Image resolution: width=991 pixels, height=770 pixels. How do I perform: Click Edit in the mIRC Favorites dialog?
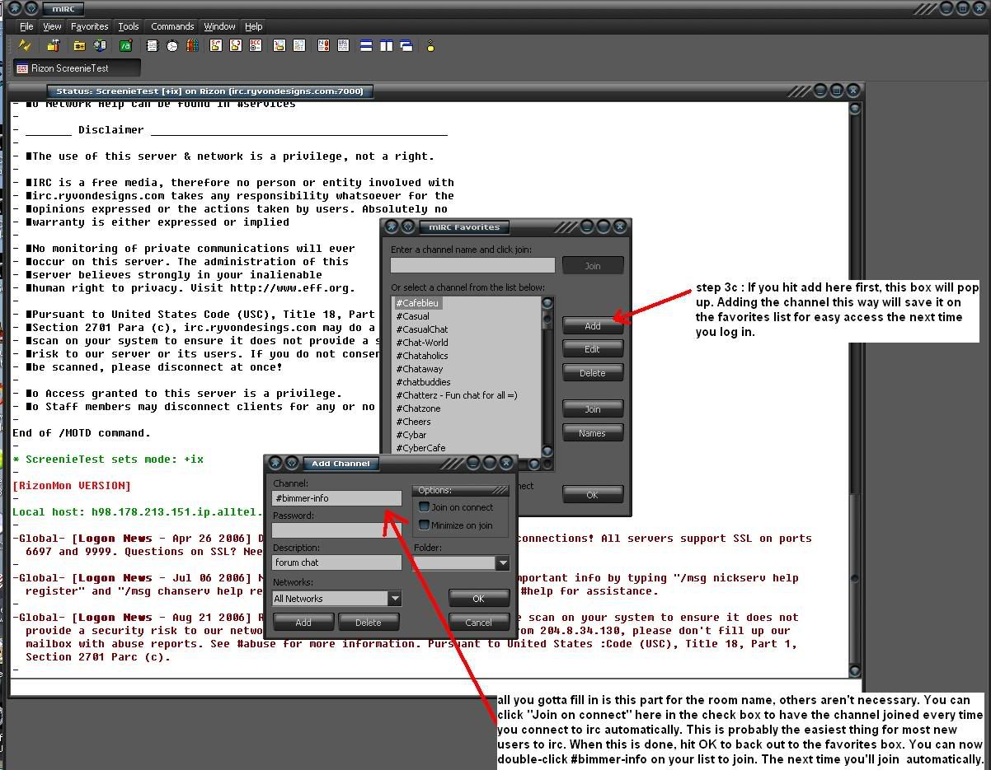pos(593,349)
